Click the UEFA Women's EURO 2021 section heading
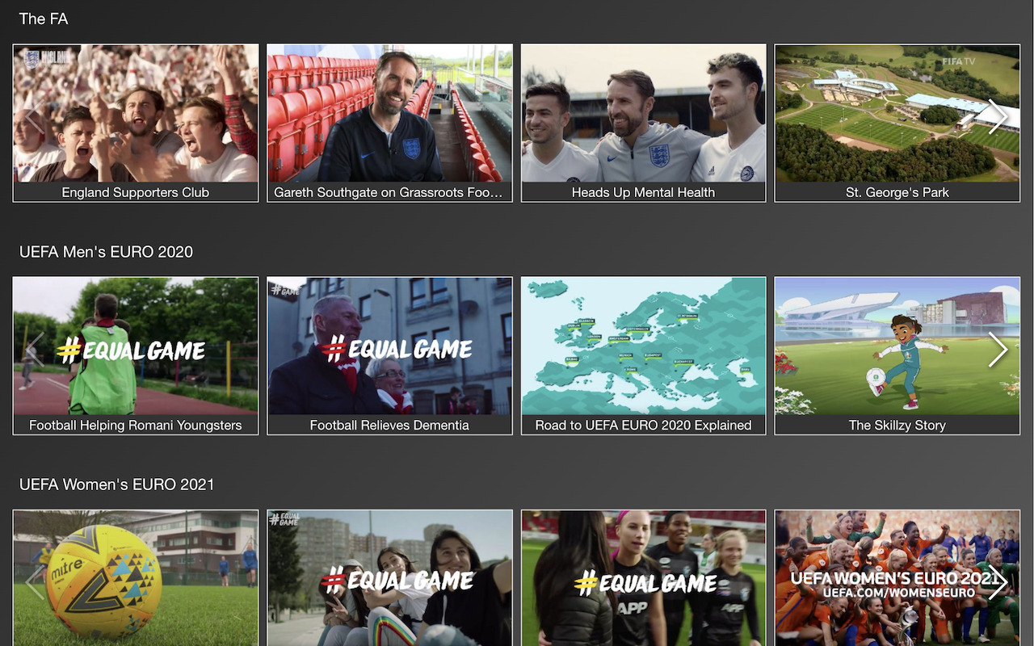Screen dimensions: 1034x646 [x=117, y=484]
